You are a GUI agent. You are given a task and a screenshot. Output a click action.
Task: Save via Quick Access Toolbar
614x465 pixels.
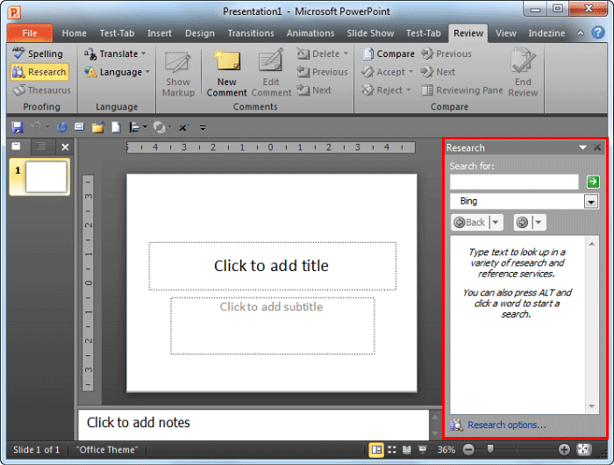[18, 127]
